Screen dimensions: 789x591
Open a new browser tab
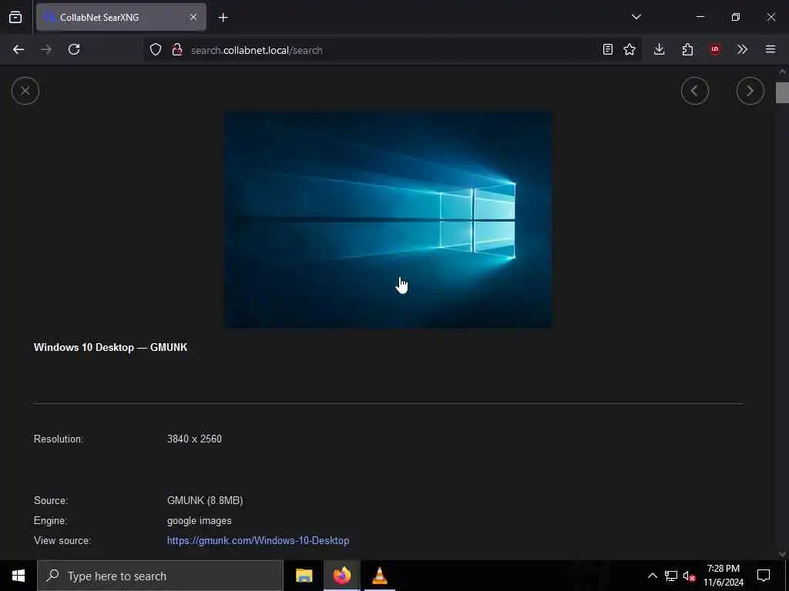[x=223, y=18]
